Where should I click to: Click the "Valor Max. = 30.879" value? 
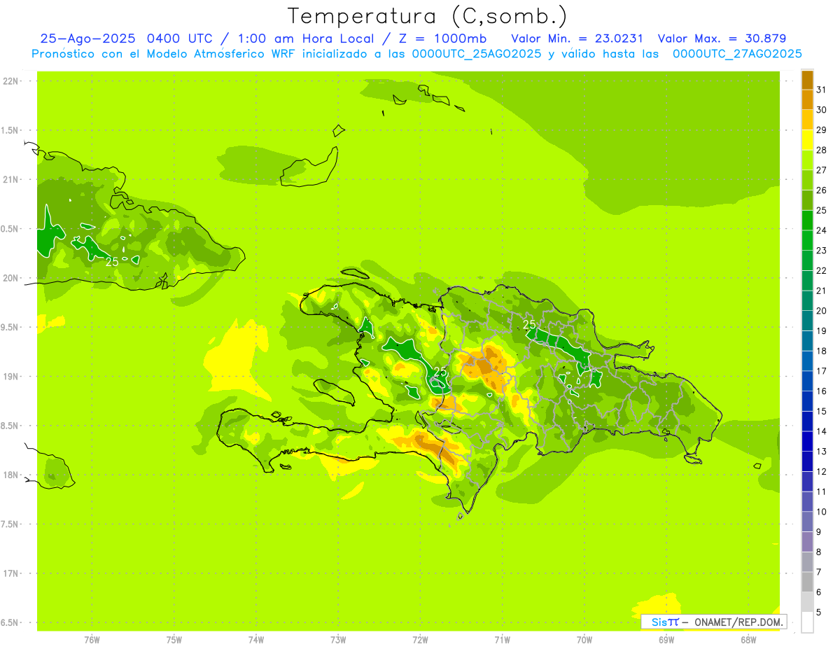(x=722, y=39)
